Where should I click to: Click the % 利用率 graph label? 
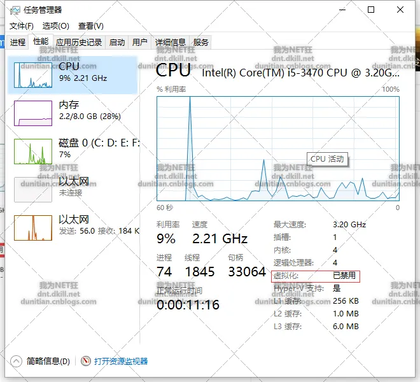171,89
